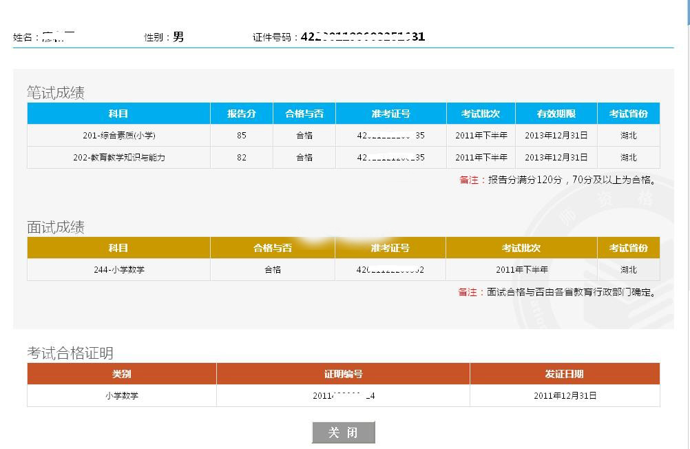Click the 面试成绩 section heading

[56, 227]
